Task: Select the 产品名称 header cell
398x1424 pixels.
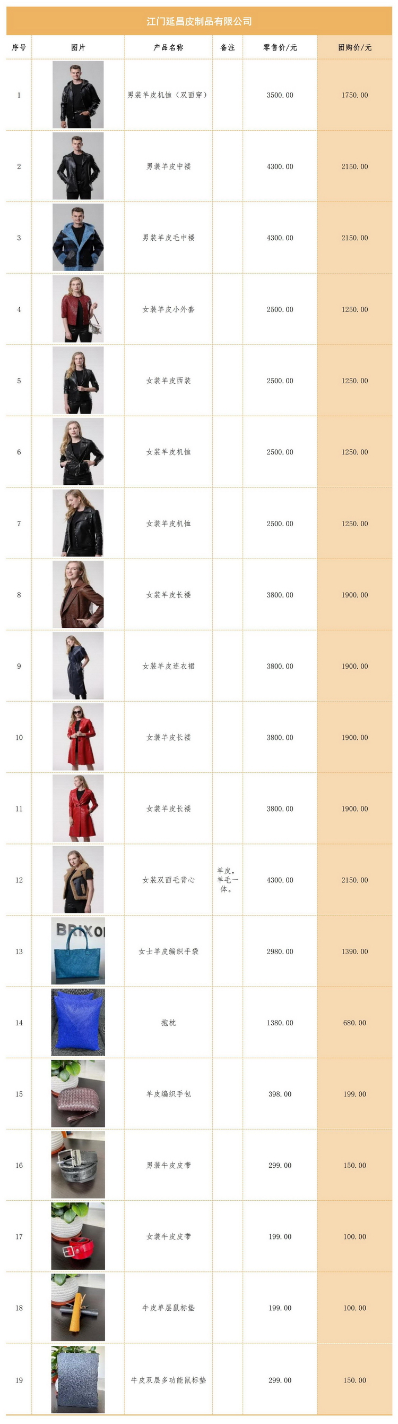Action: (168, 47)
